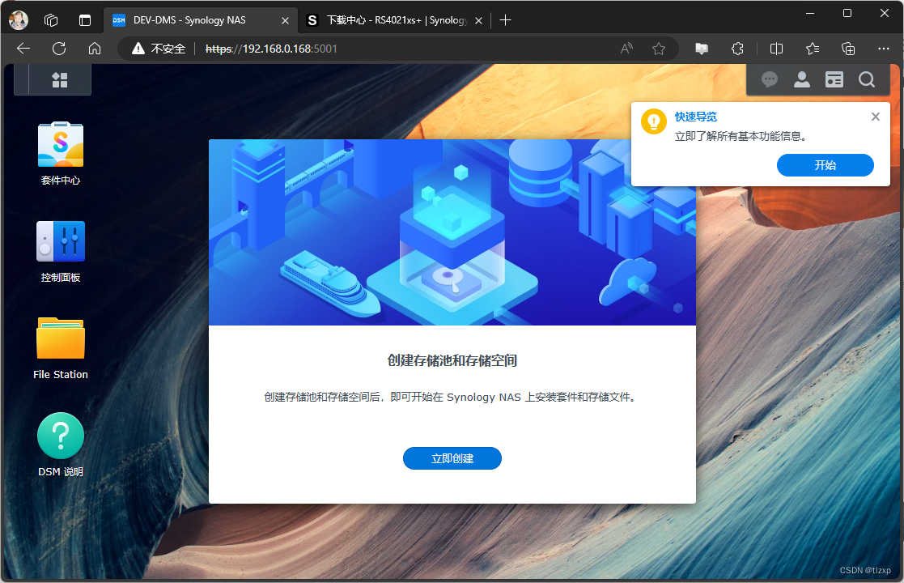904x583 pixels.
Task: Go back in browser history
Action: click(x=23, y=49)
